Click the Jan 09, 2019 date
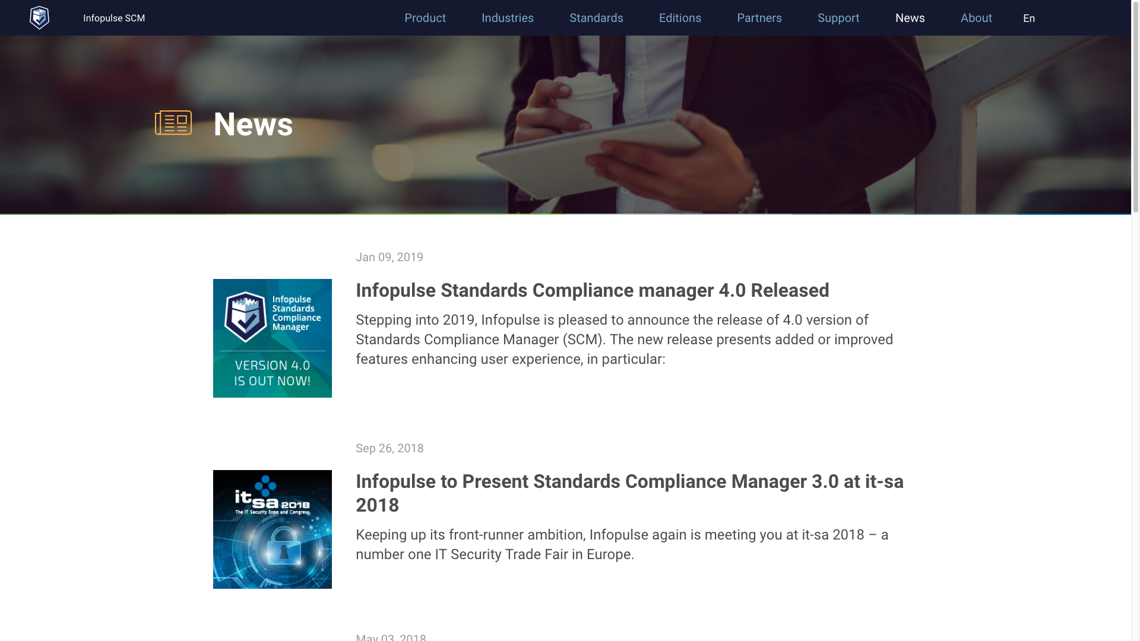Screen dimensions: 1140x641 pos(389,257)
